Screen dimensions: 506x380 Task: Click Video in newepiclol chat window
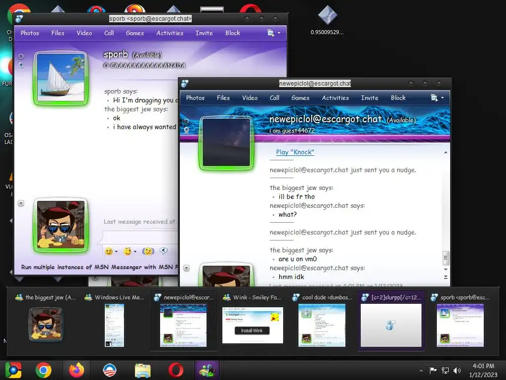tap(250, 98)
